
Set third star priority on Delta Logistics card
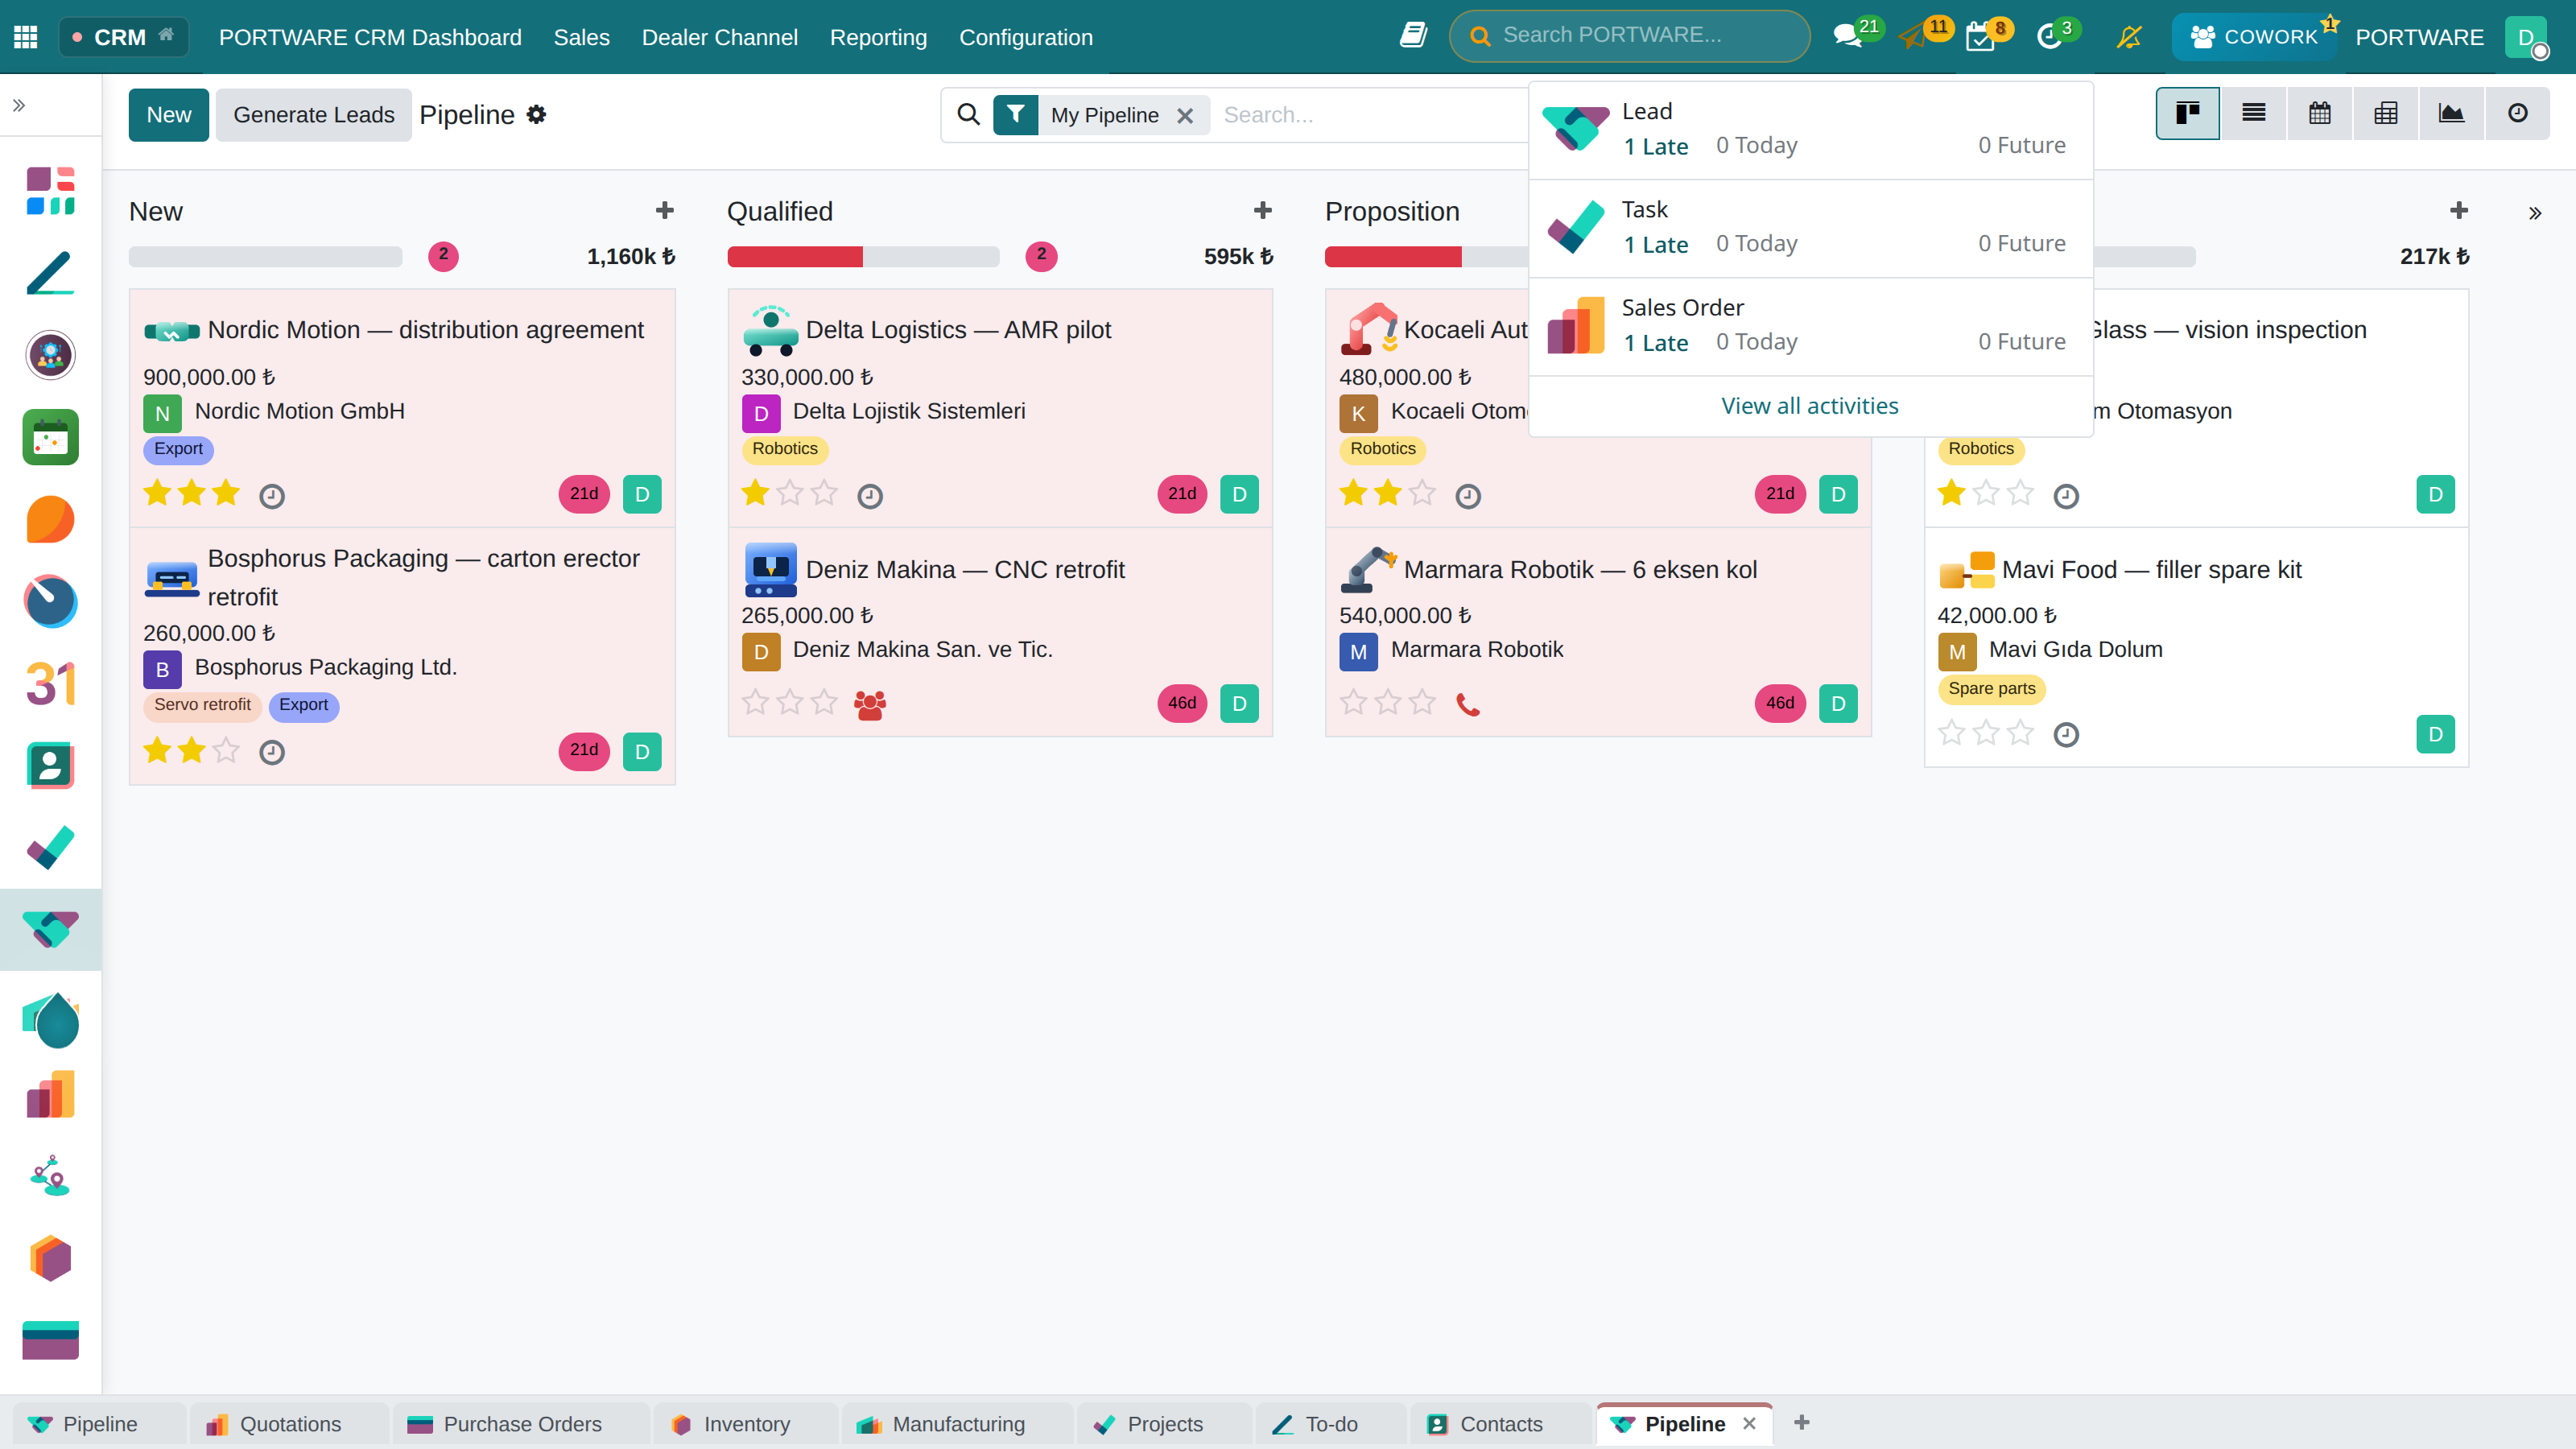pos(824,493)
